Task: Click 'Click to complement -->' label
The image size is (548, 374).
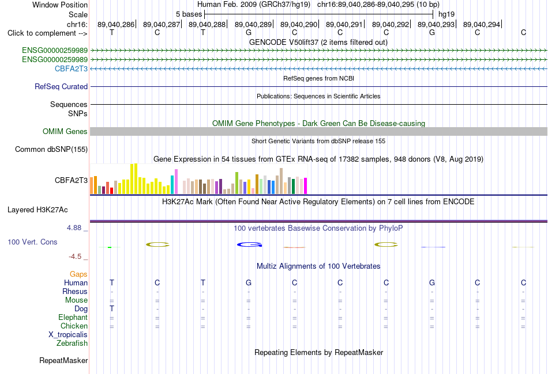Action: pos(47,33)
